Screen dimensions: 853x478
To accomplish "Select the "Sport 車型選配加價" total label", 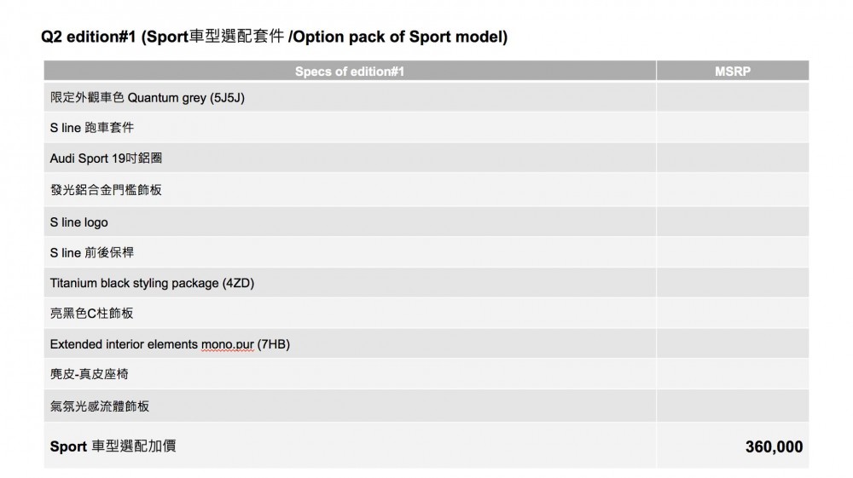I will [x=113, y=446].
